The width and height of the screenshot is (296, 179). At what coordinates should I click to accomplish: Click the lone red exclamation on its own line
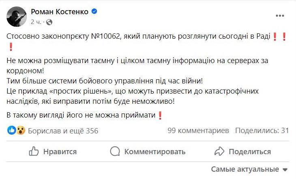[x=10, y=47]
